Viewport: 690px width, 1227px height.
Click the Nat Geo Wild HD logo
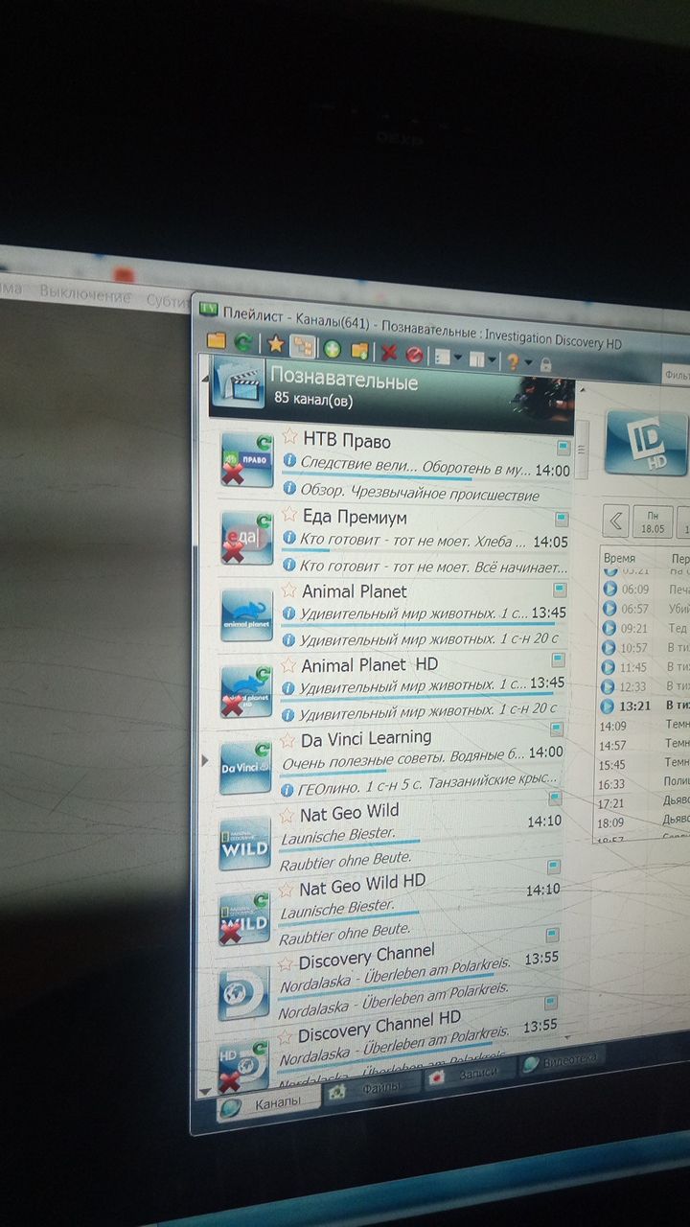click(x=243, y=918)
